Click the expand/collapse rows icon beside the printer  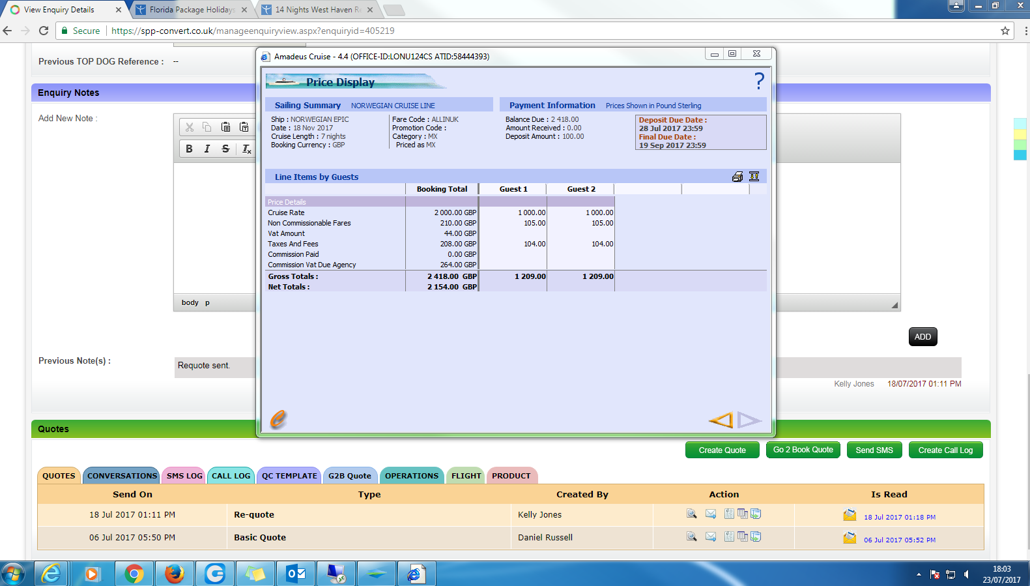pos(754,177)
